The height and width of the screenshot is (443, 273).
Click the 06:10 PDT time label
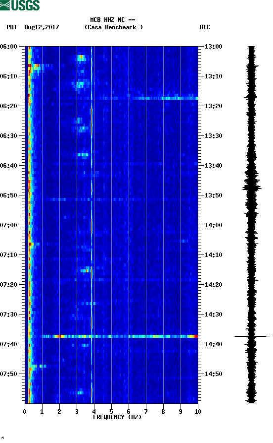coord(9,76)
